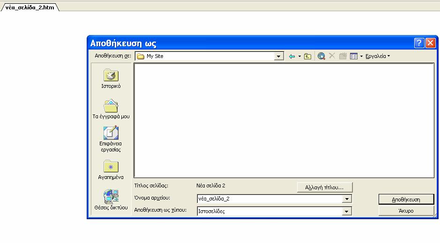Click the page title text Νέα σελίδα 2

[x=211, y=186]
